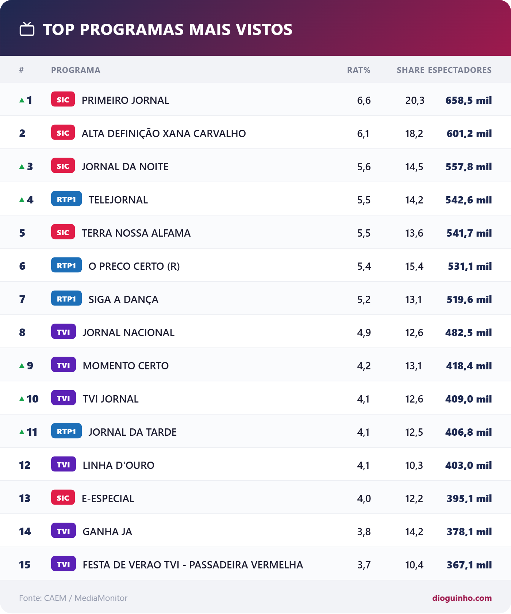This screenshot has height=614, width=511.
Task: Open the dioguinho.com link
Action: 462,598
